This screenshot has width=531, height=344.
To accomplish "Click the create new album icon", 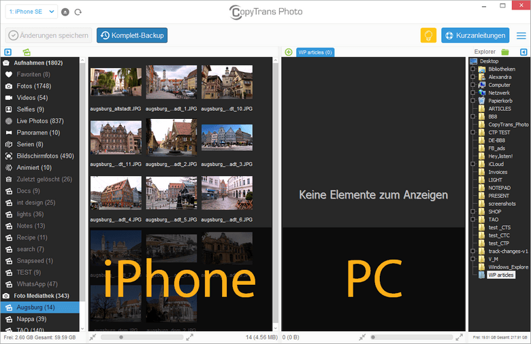I will [x=27, y=52].
